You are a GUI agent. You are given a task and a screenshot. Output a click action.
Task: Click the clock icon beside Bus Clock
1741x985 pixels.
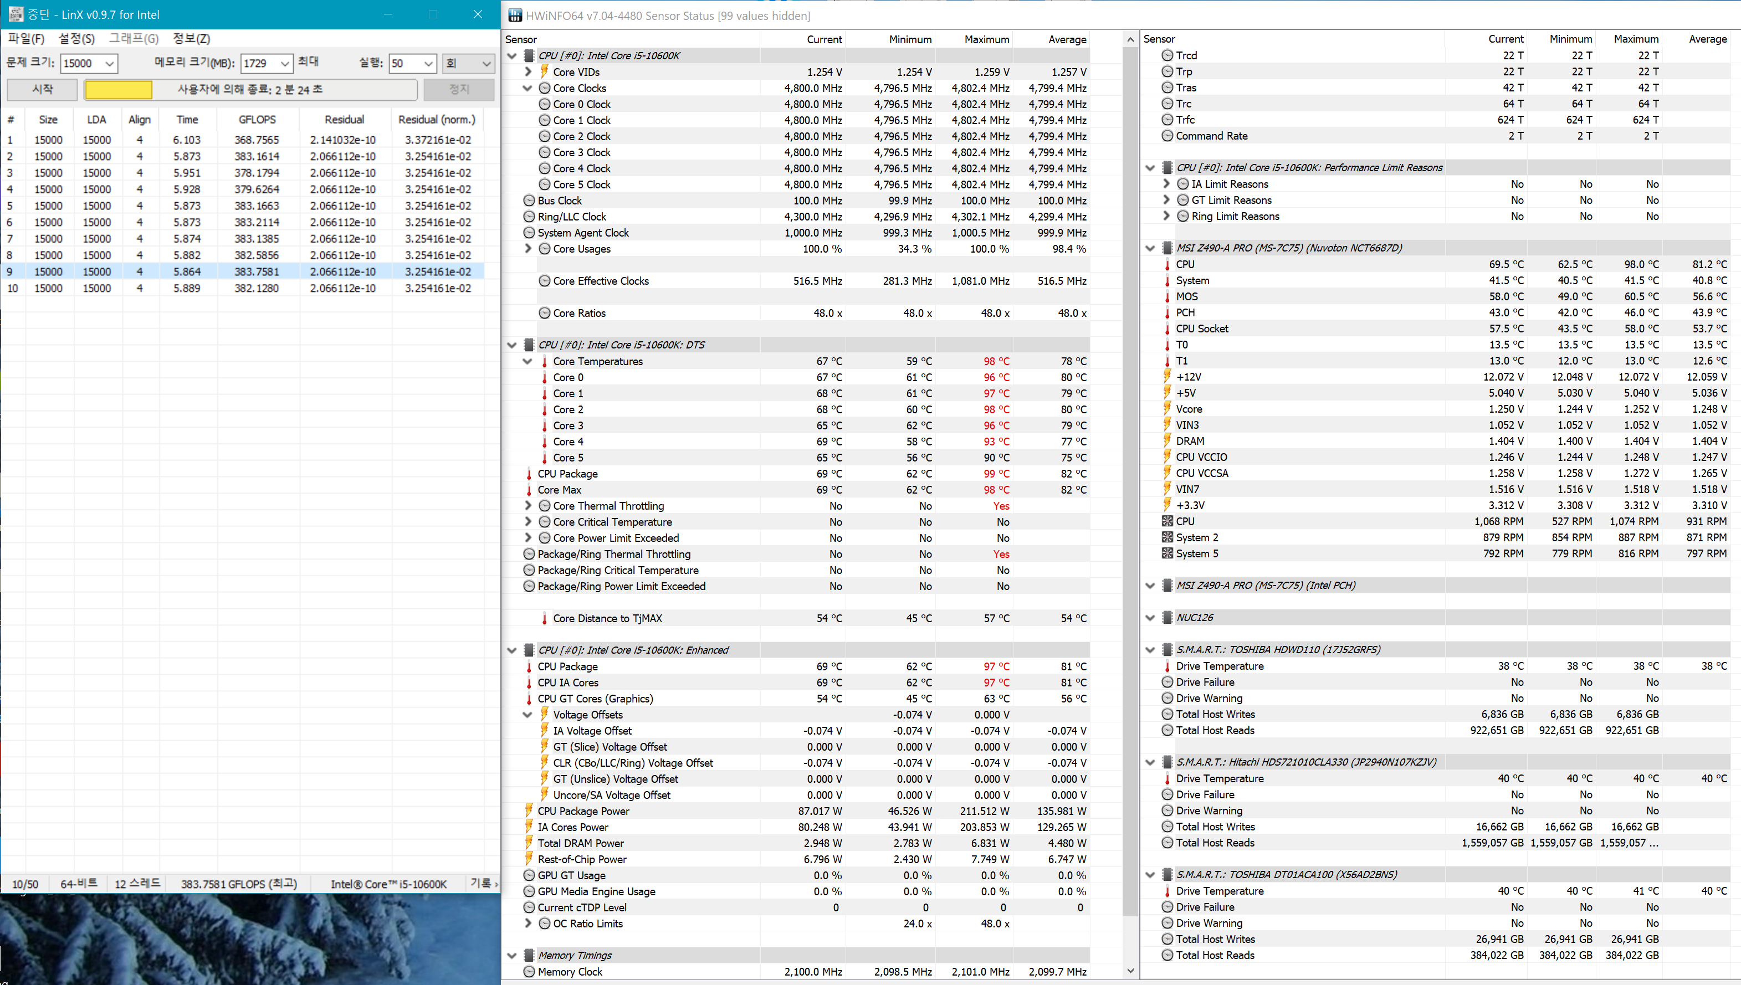tap(529, 200)
